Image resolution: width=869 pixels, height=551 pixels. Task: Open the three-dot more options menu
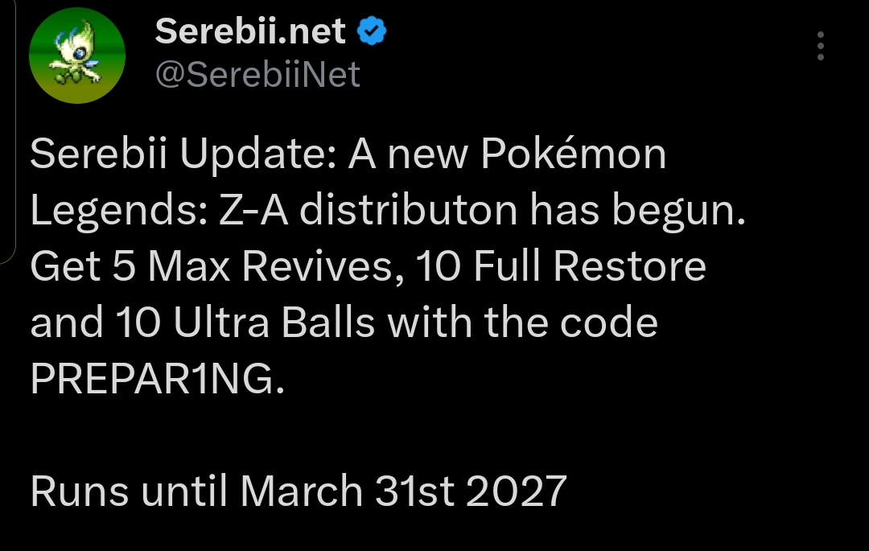pos(820,47)
